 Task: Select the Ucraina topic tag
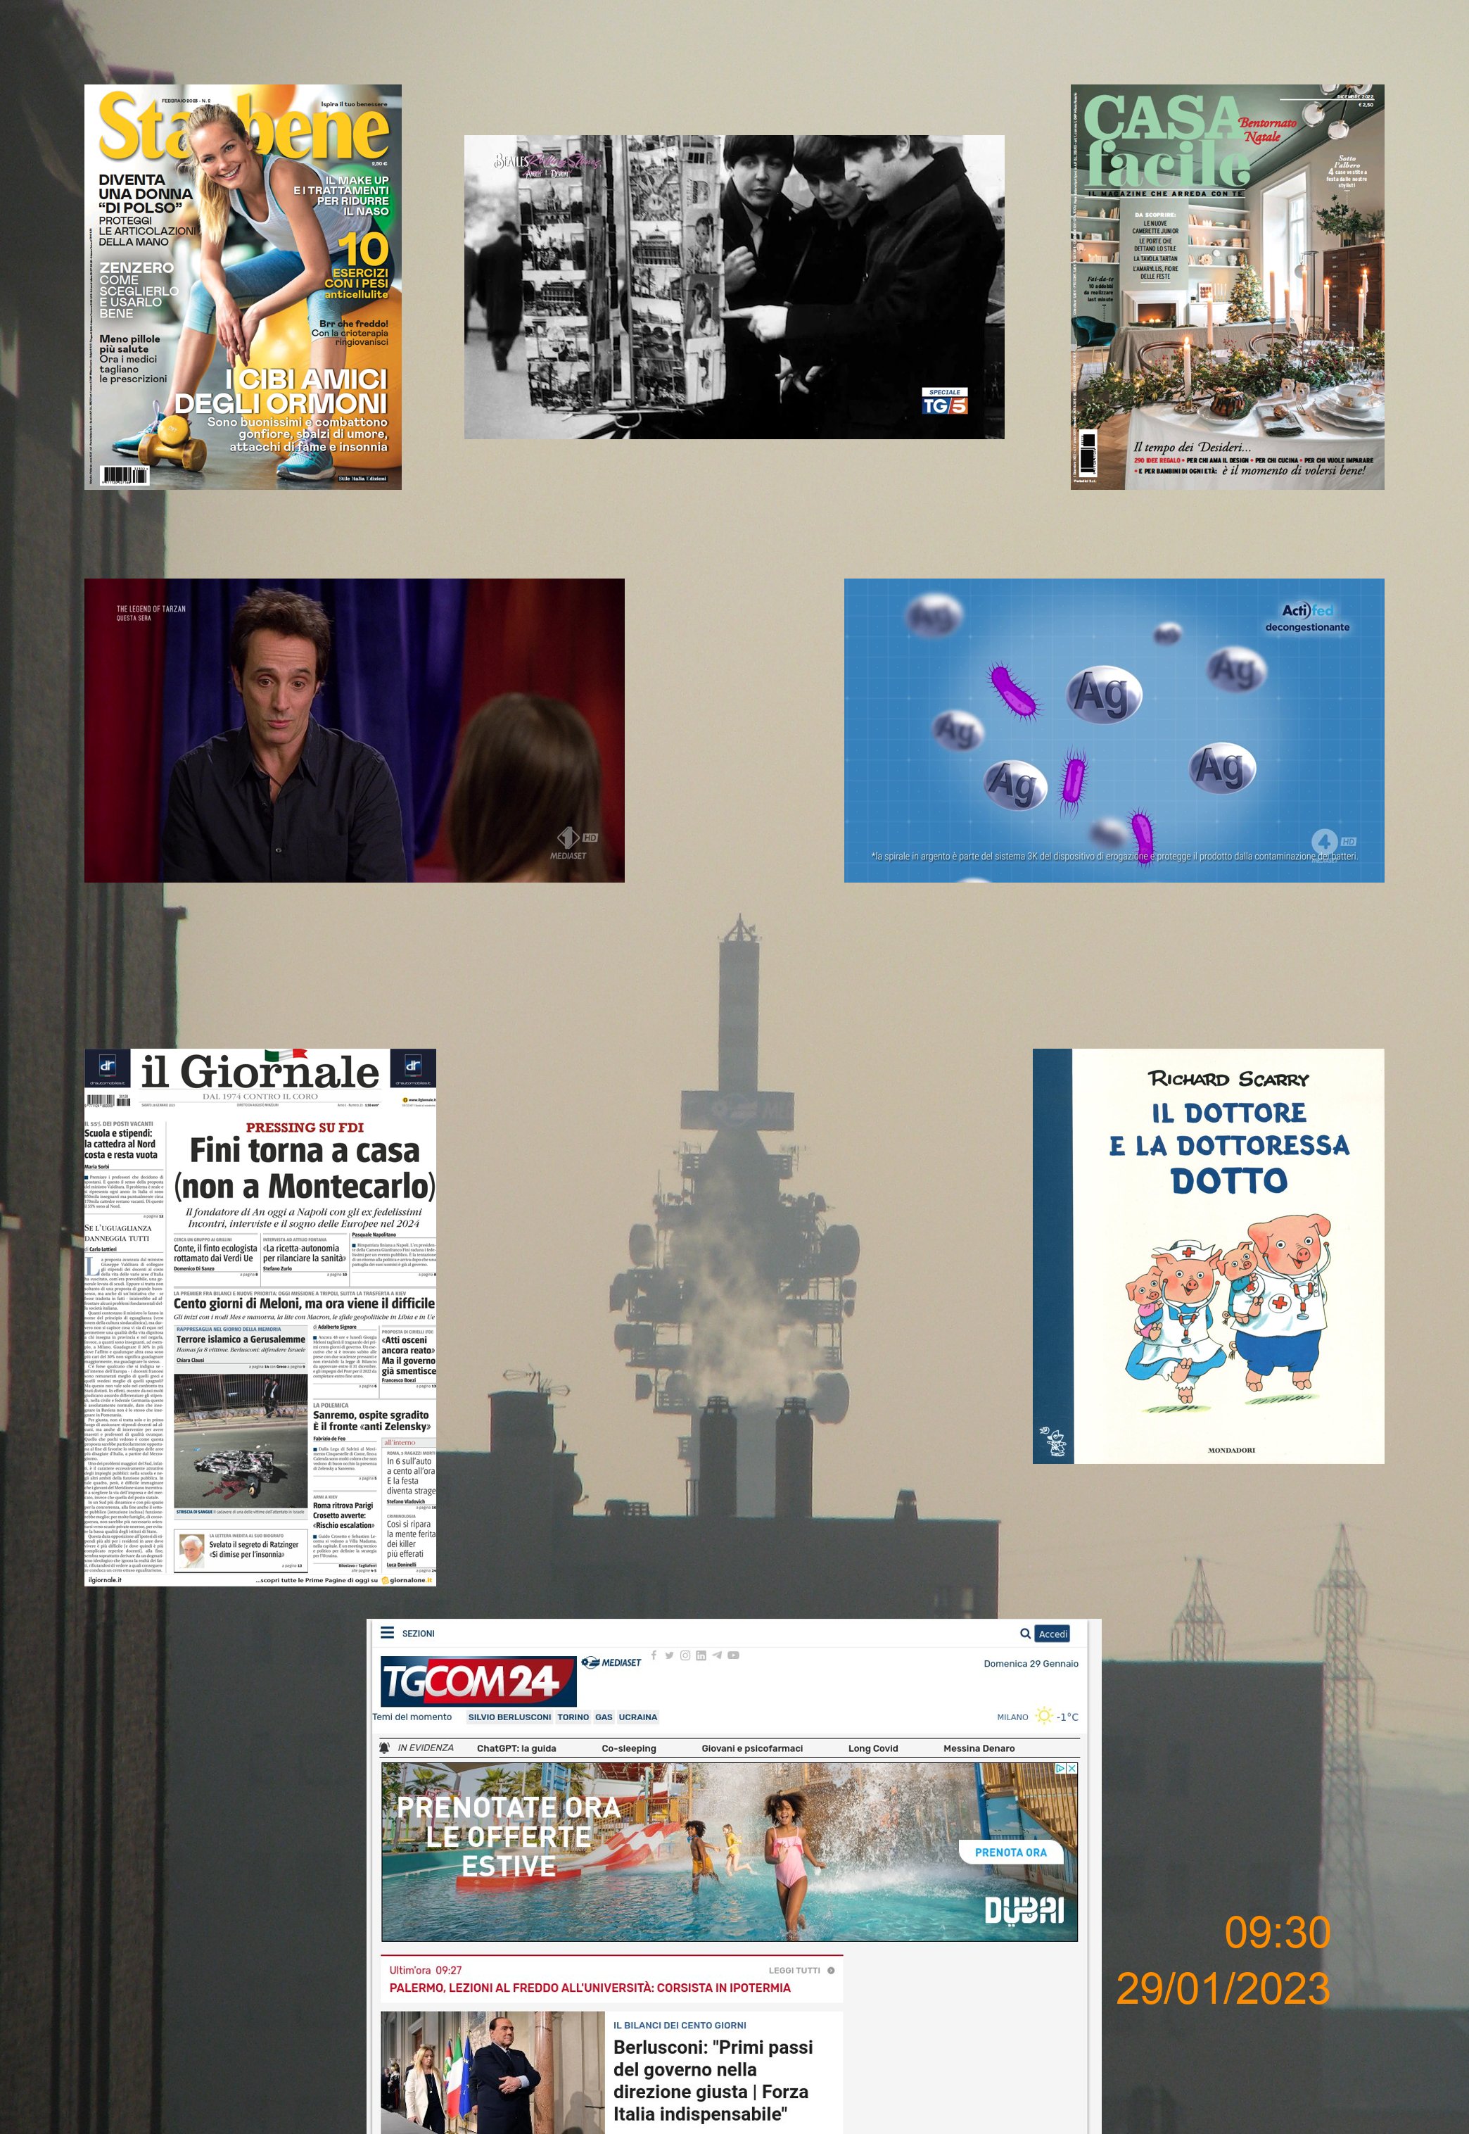coord(638,1717)
